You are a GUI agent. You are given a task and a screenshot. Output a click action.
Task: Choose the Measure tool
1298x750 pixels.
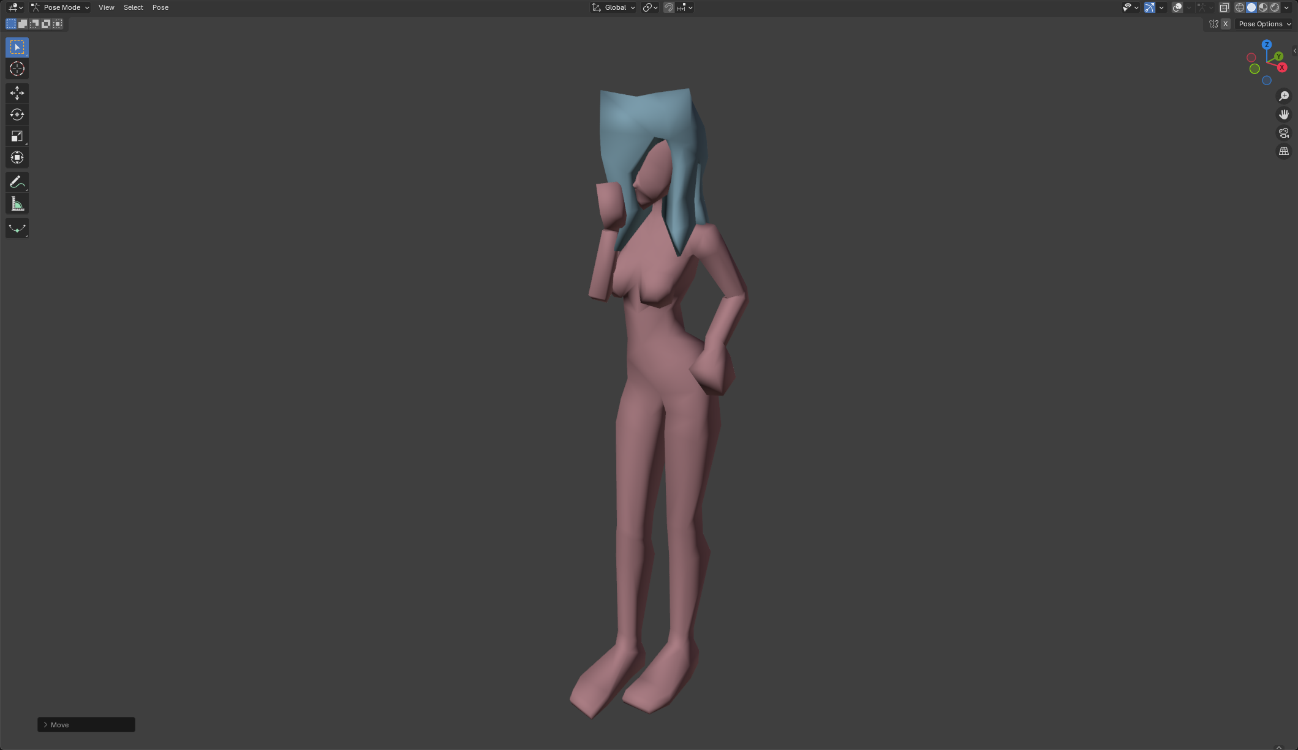17,204
